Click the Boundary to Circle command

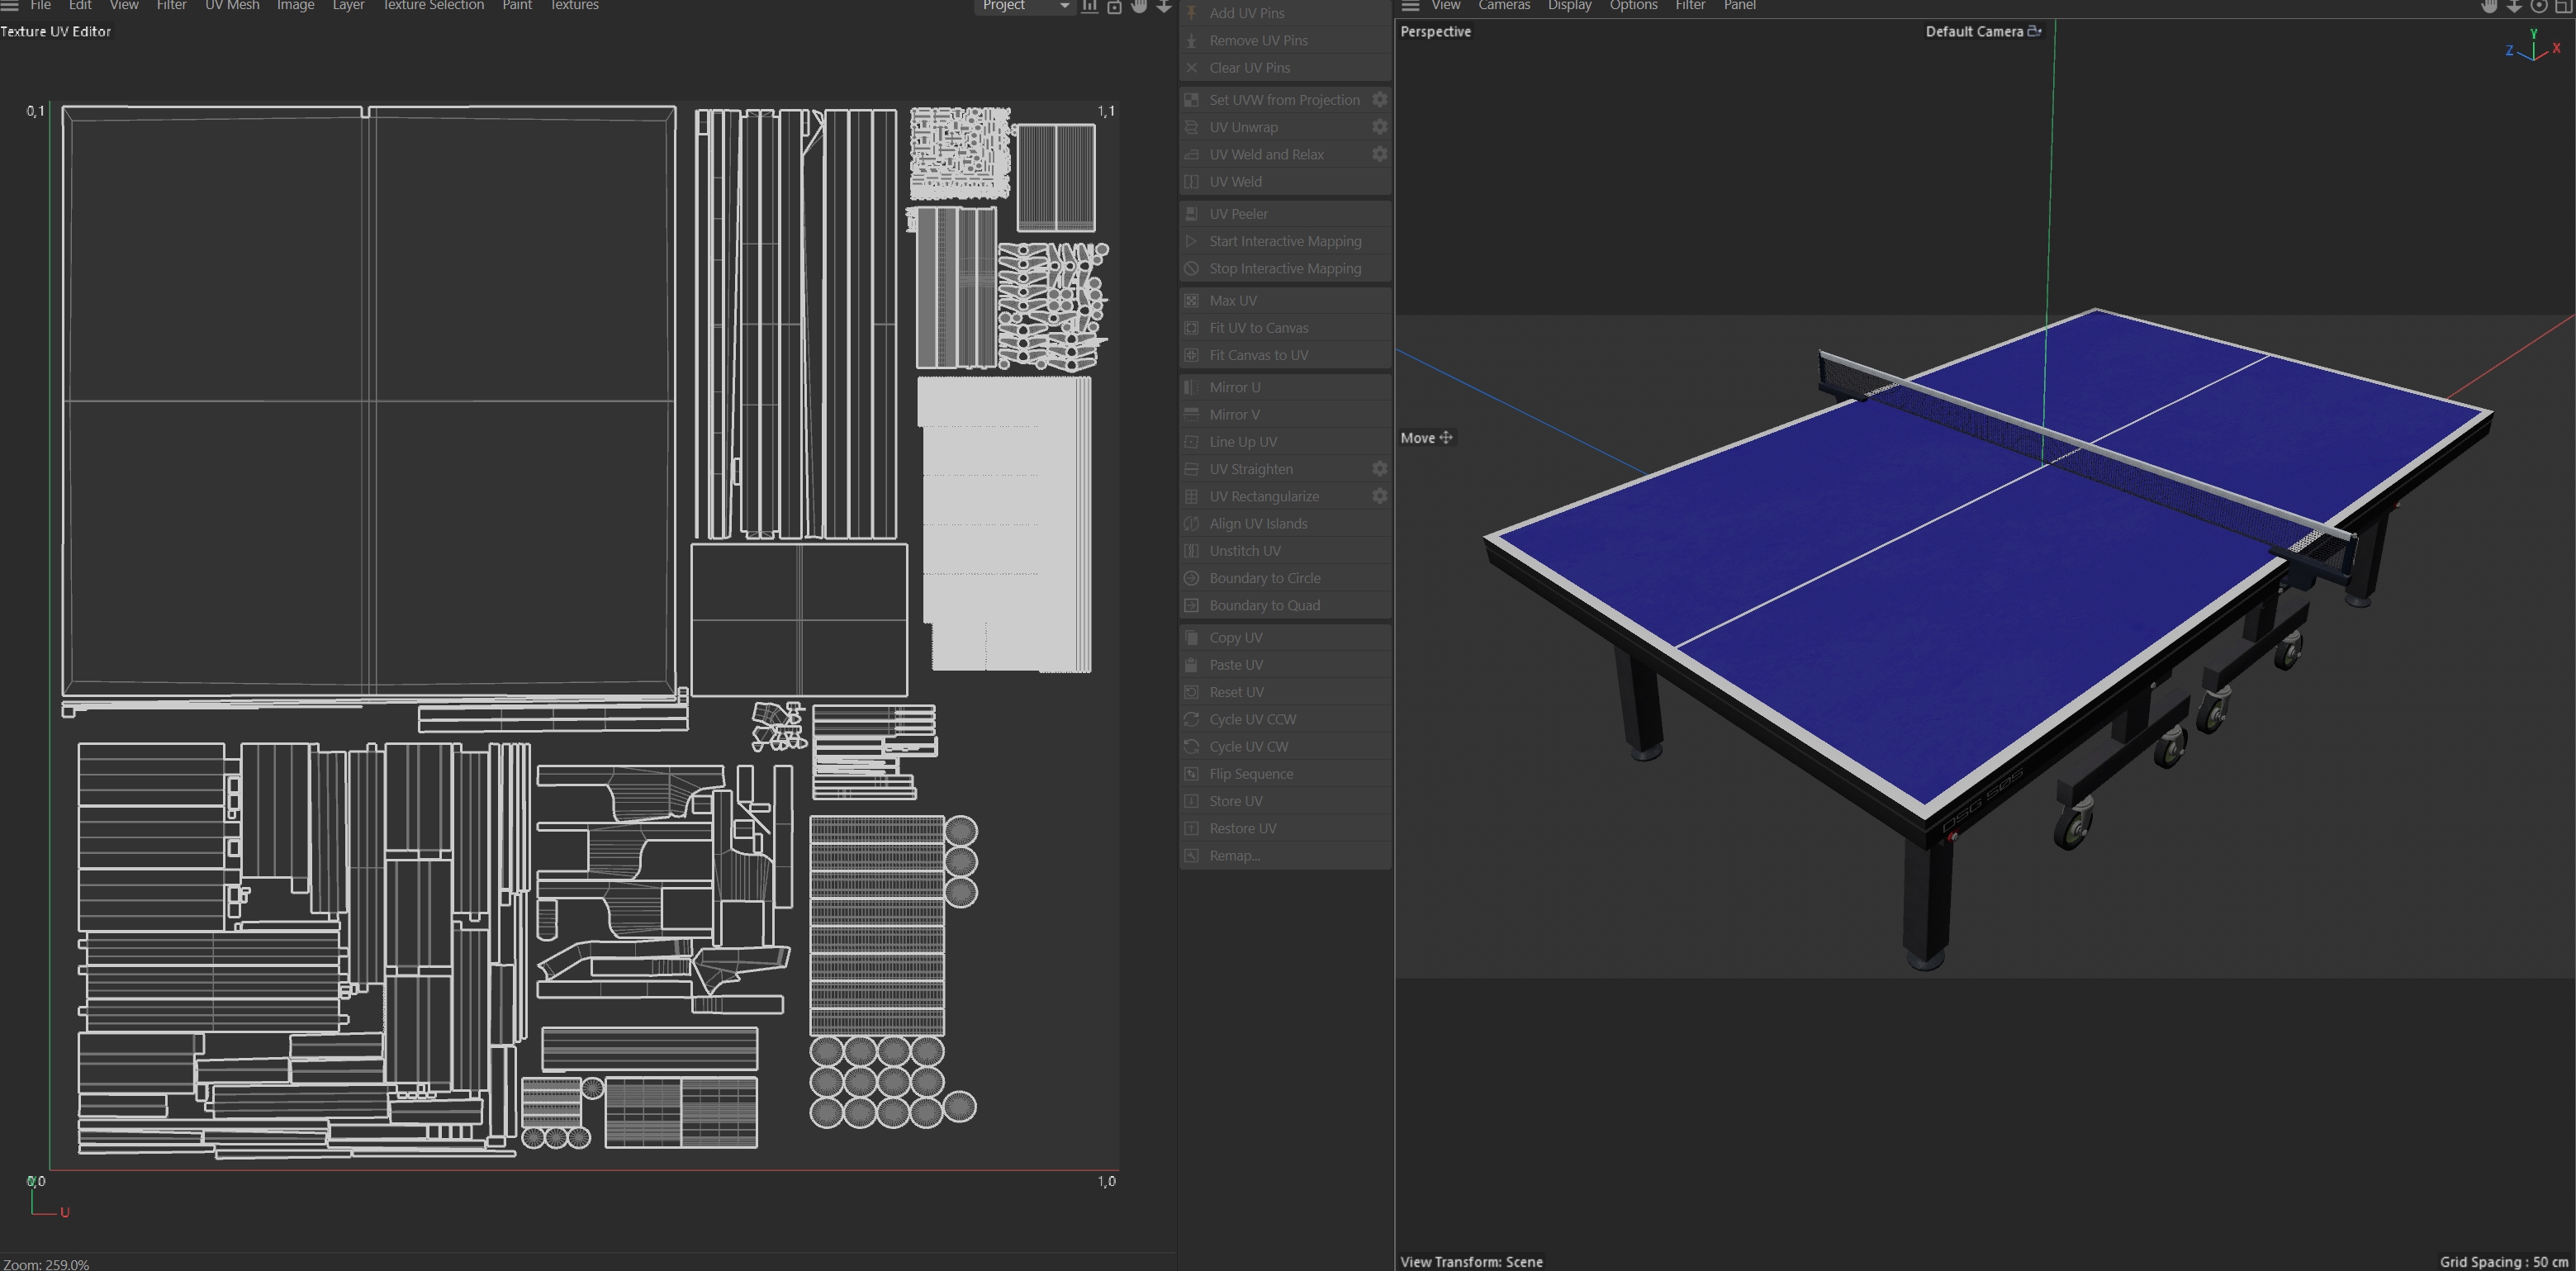1264,578
